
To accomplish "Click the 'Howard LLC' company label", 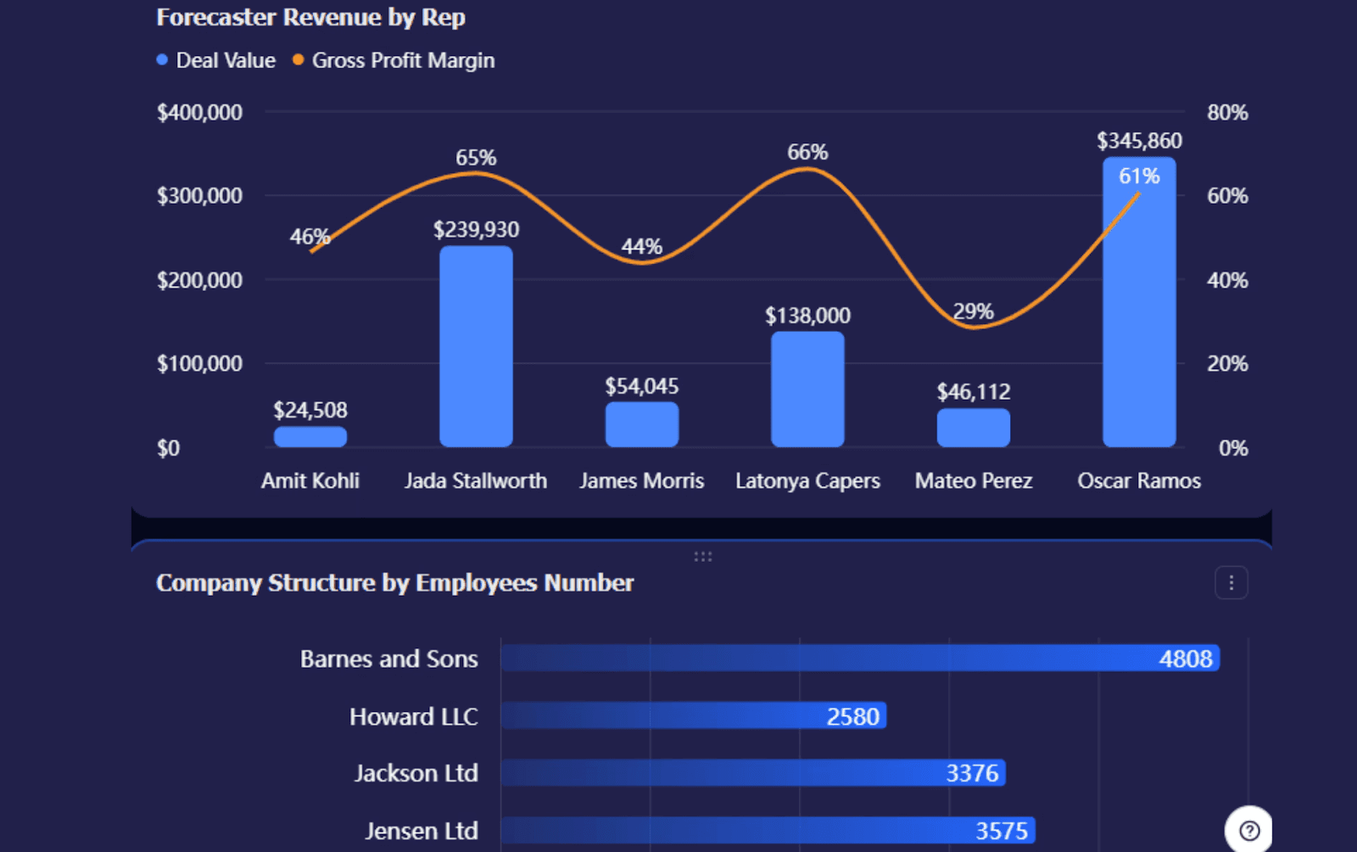I will 414,717.
